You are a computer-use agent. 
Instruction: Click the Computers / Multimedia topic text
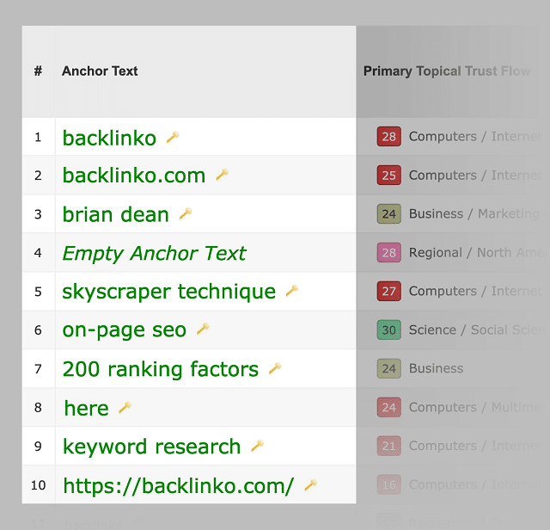click(475, 407)
